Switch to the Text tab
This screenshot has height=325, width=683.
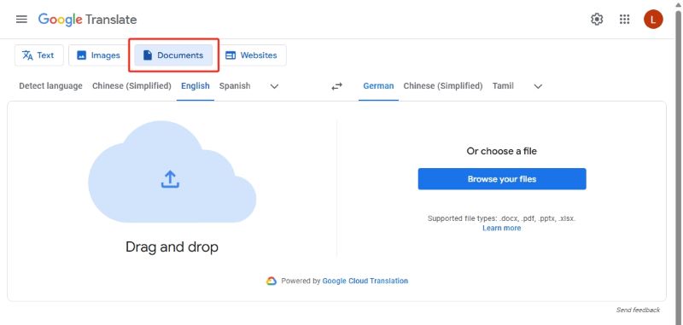point(38,55)
